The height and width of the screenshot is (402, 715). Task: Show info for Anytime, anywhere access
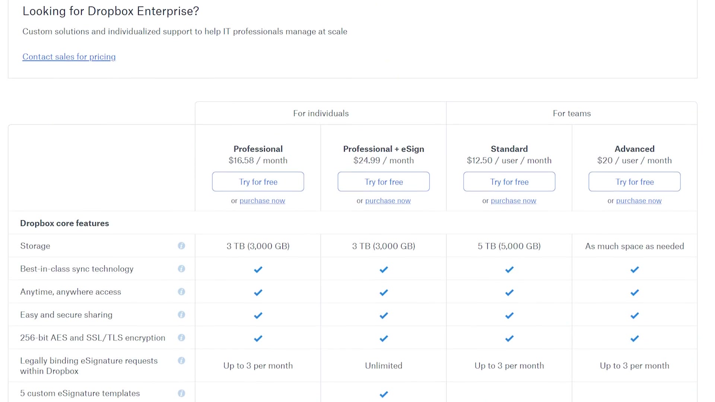coord(181,292)
